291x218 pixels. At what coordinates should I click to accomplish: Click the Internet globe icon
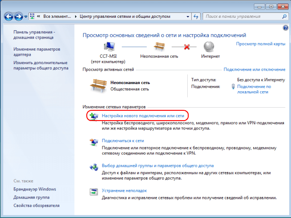coord(209,46)
